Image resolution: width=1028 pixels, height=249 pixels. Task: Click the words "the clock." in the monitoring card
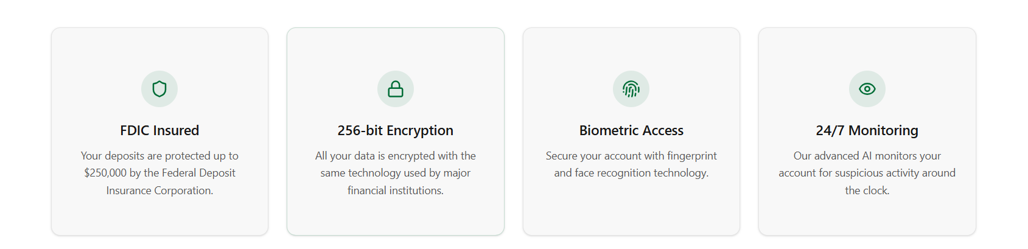click(x=867, y=191)
